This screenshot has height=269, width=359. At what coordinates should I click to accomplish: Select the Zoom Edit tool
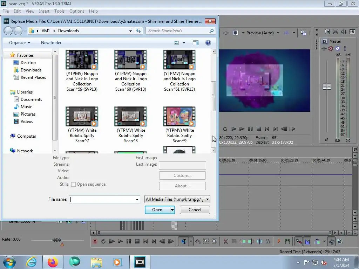[214, 241]
